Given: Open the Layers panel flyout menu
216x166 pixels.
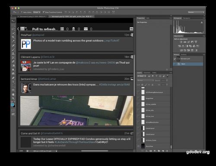Looking at the screenshot, I should 171,73.
